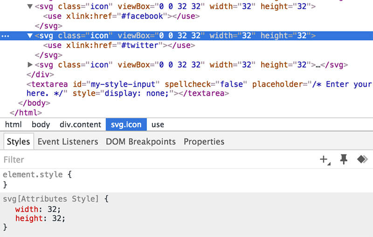Select the closing </body> tag line
This screenshot has width=373, height=237.
34,103
